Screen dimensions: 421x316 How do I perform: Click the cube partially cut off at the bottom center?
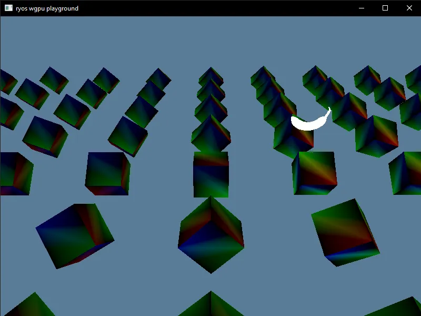[210, 305]
